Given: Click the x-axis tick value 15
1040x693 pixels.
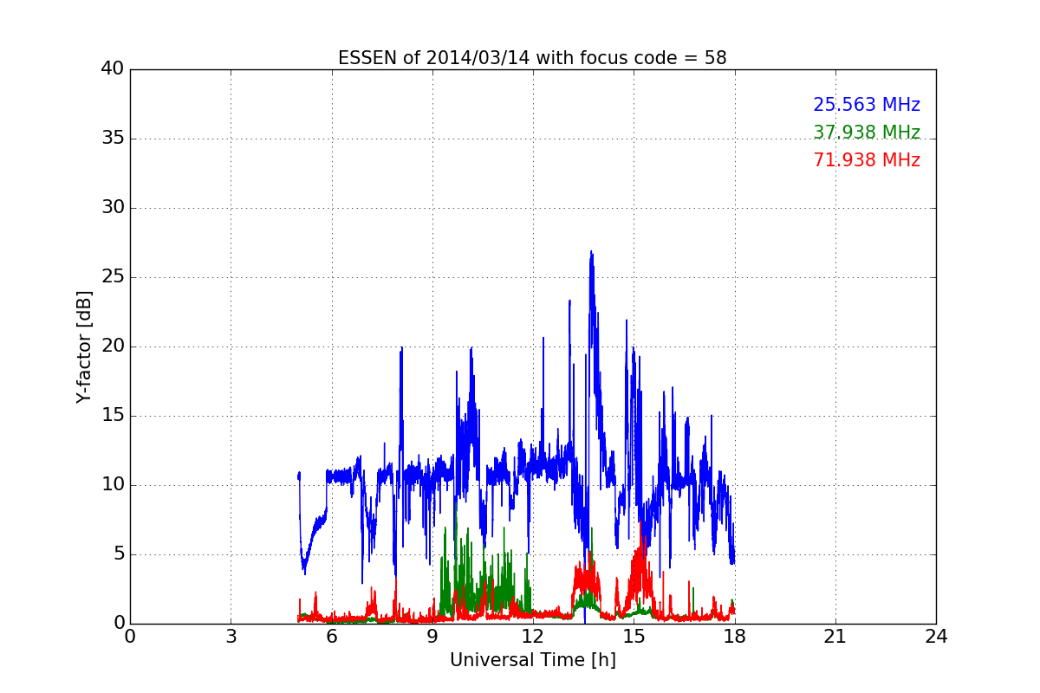Looking at the screenshot, I should [634, 637].
